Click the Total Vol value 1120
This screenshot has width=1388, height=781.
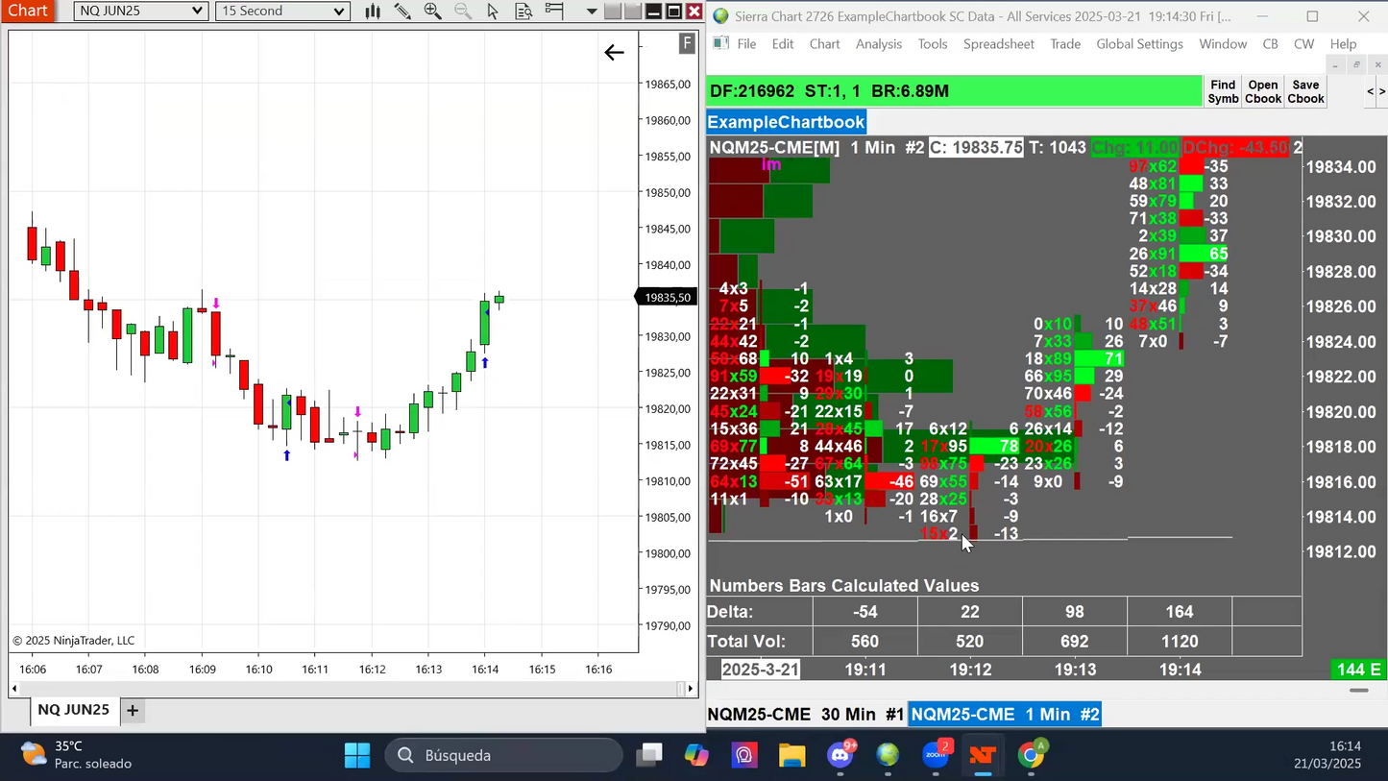[x=1180, y=642]
